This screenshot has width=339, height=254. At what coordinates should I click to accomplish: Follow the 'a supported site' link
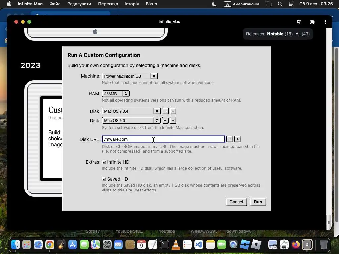[176, 151]
